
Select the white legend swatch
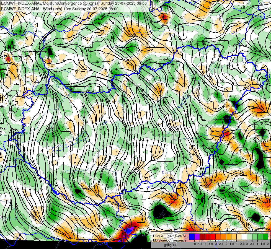(244, 237)
